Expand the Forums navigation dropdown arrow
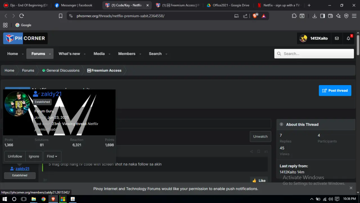Image resolution: width=360 pixels, height=203 pixels. (50, 54)
